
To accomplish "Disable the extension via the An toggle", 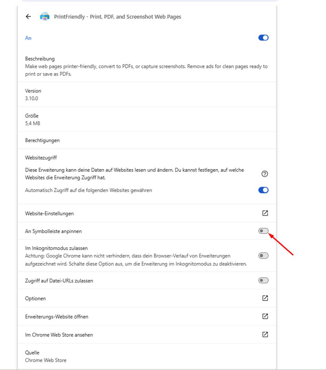I will coord(263,38).
